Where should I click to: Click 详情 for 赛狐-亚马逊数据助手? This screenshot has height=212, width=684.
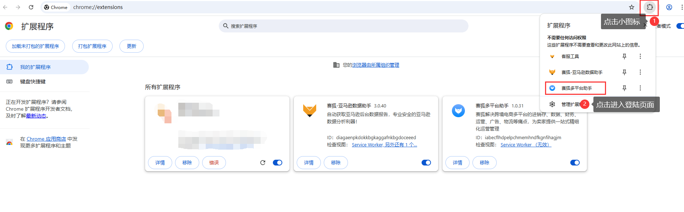point(309,163)
